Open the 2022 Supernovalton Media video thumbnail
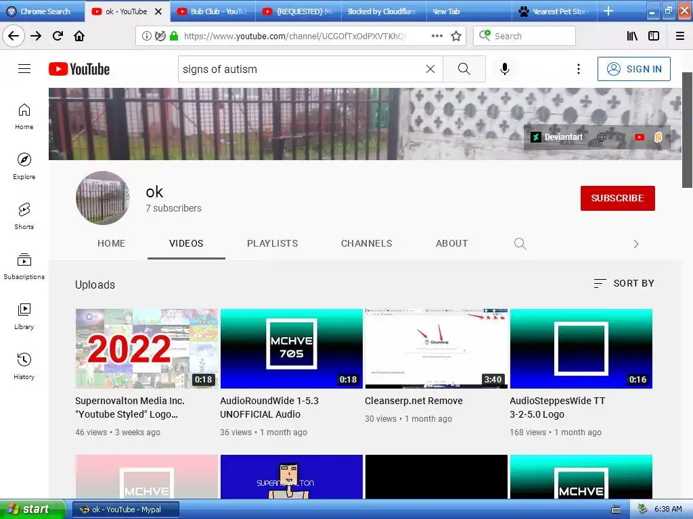693x519 pixels. tap(147, 349)
